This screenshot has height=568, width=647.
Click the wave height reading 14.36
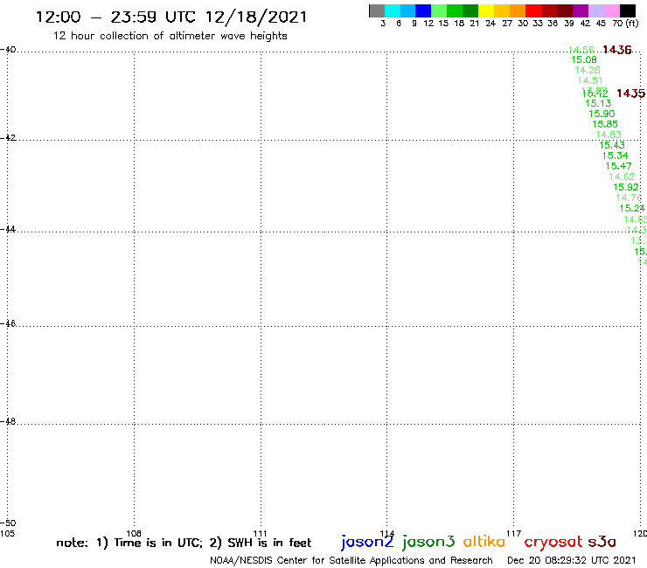(617, 50)
